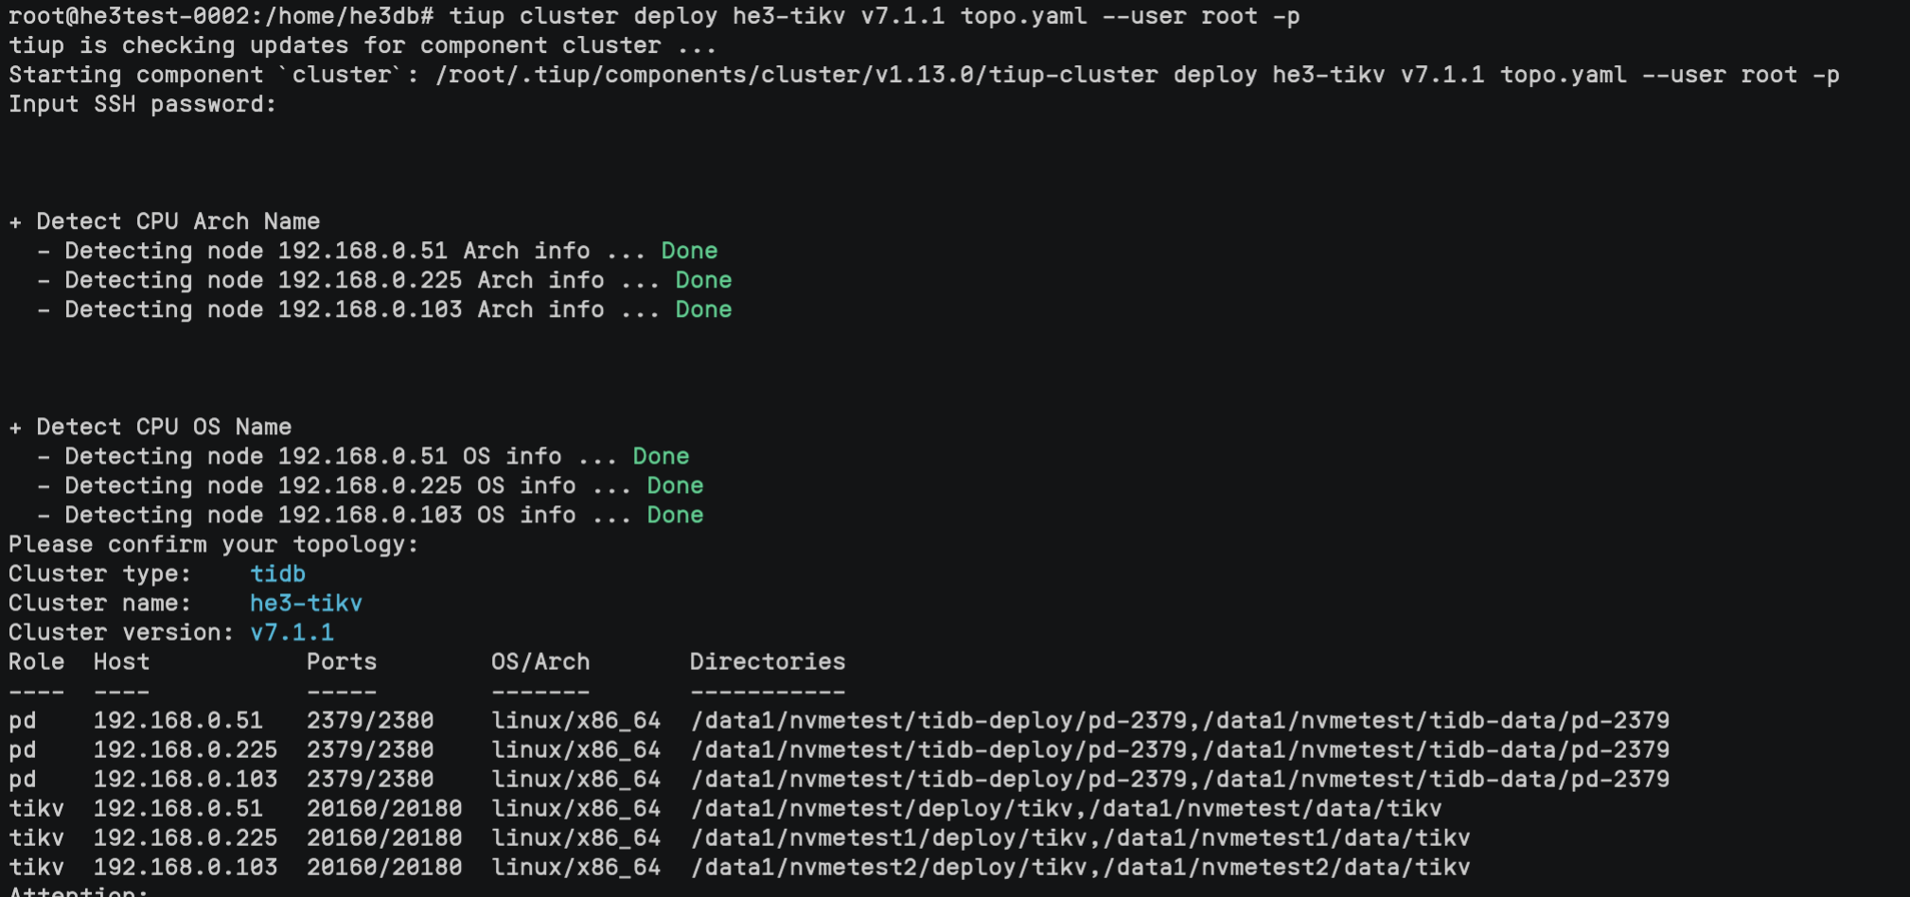Click the 'Input SSH password:' prompt
The height and width of the screenshot is (897, 1910).
coord(142,104)
